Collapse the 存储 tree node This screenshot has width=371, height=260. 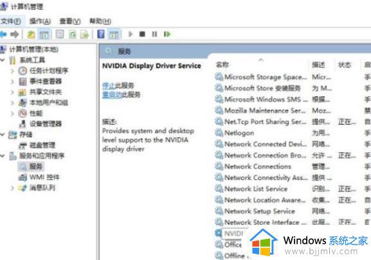click(x=3, y=134)
